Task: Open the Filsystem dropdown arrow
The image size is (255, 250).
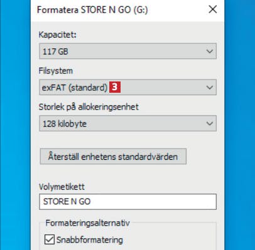Action: [x=210, y=87]
